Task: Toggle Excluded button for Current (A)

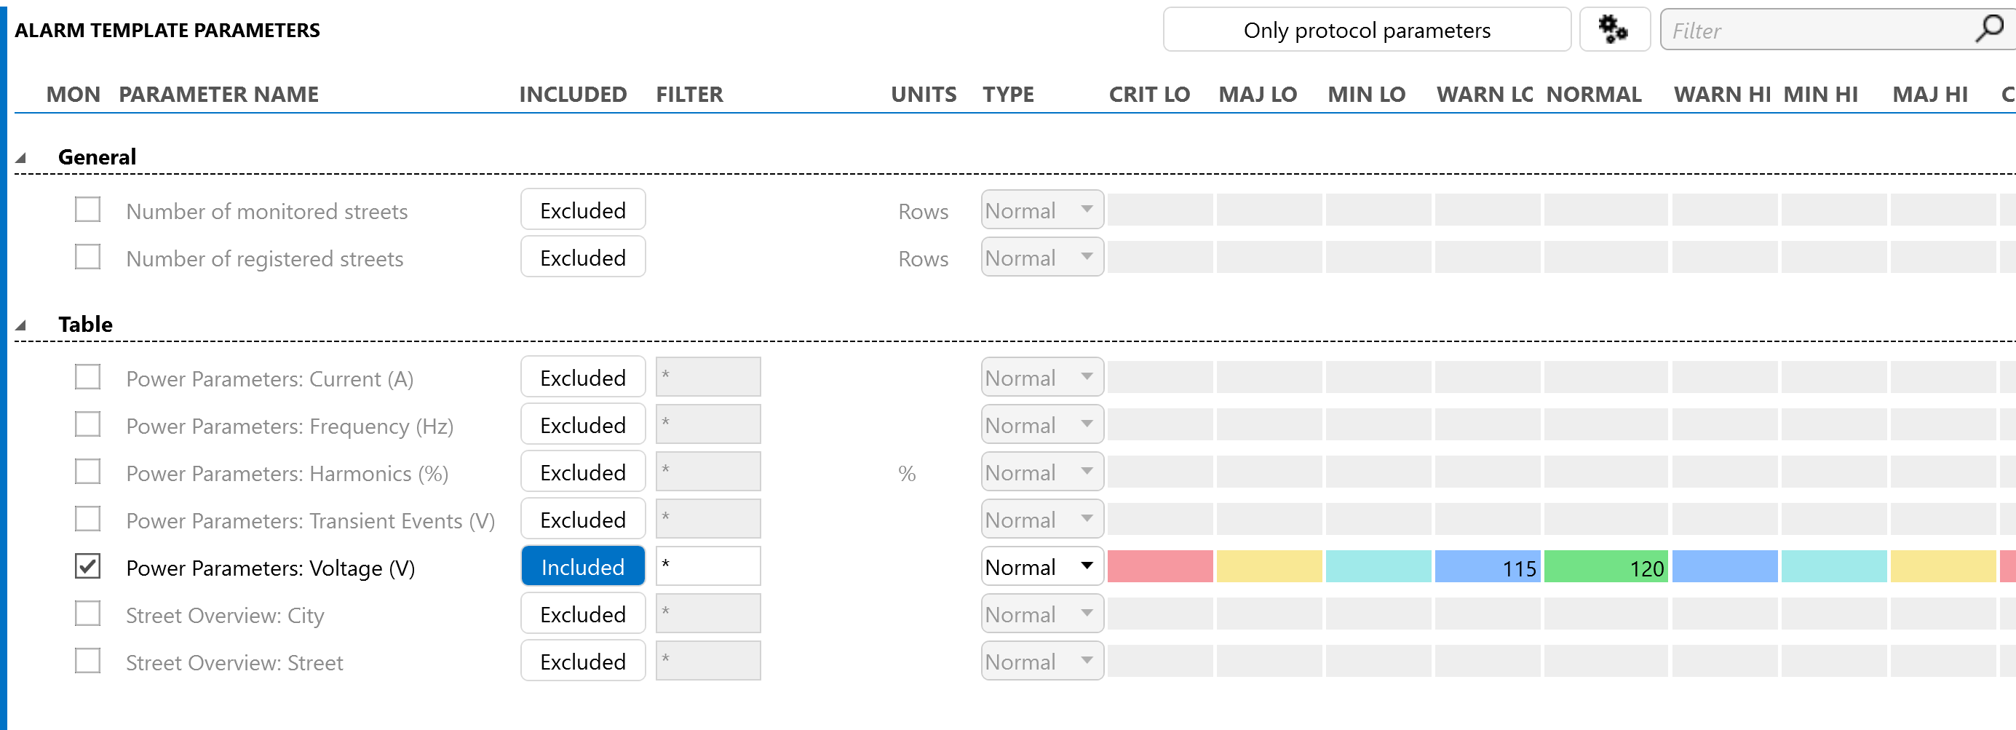Action: (x=583, y=377)
